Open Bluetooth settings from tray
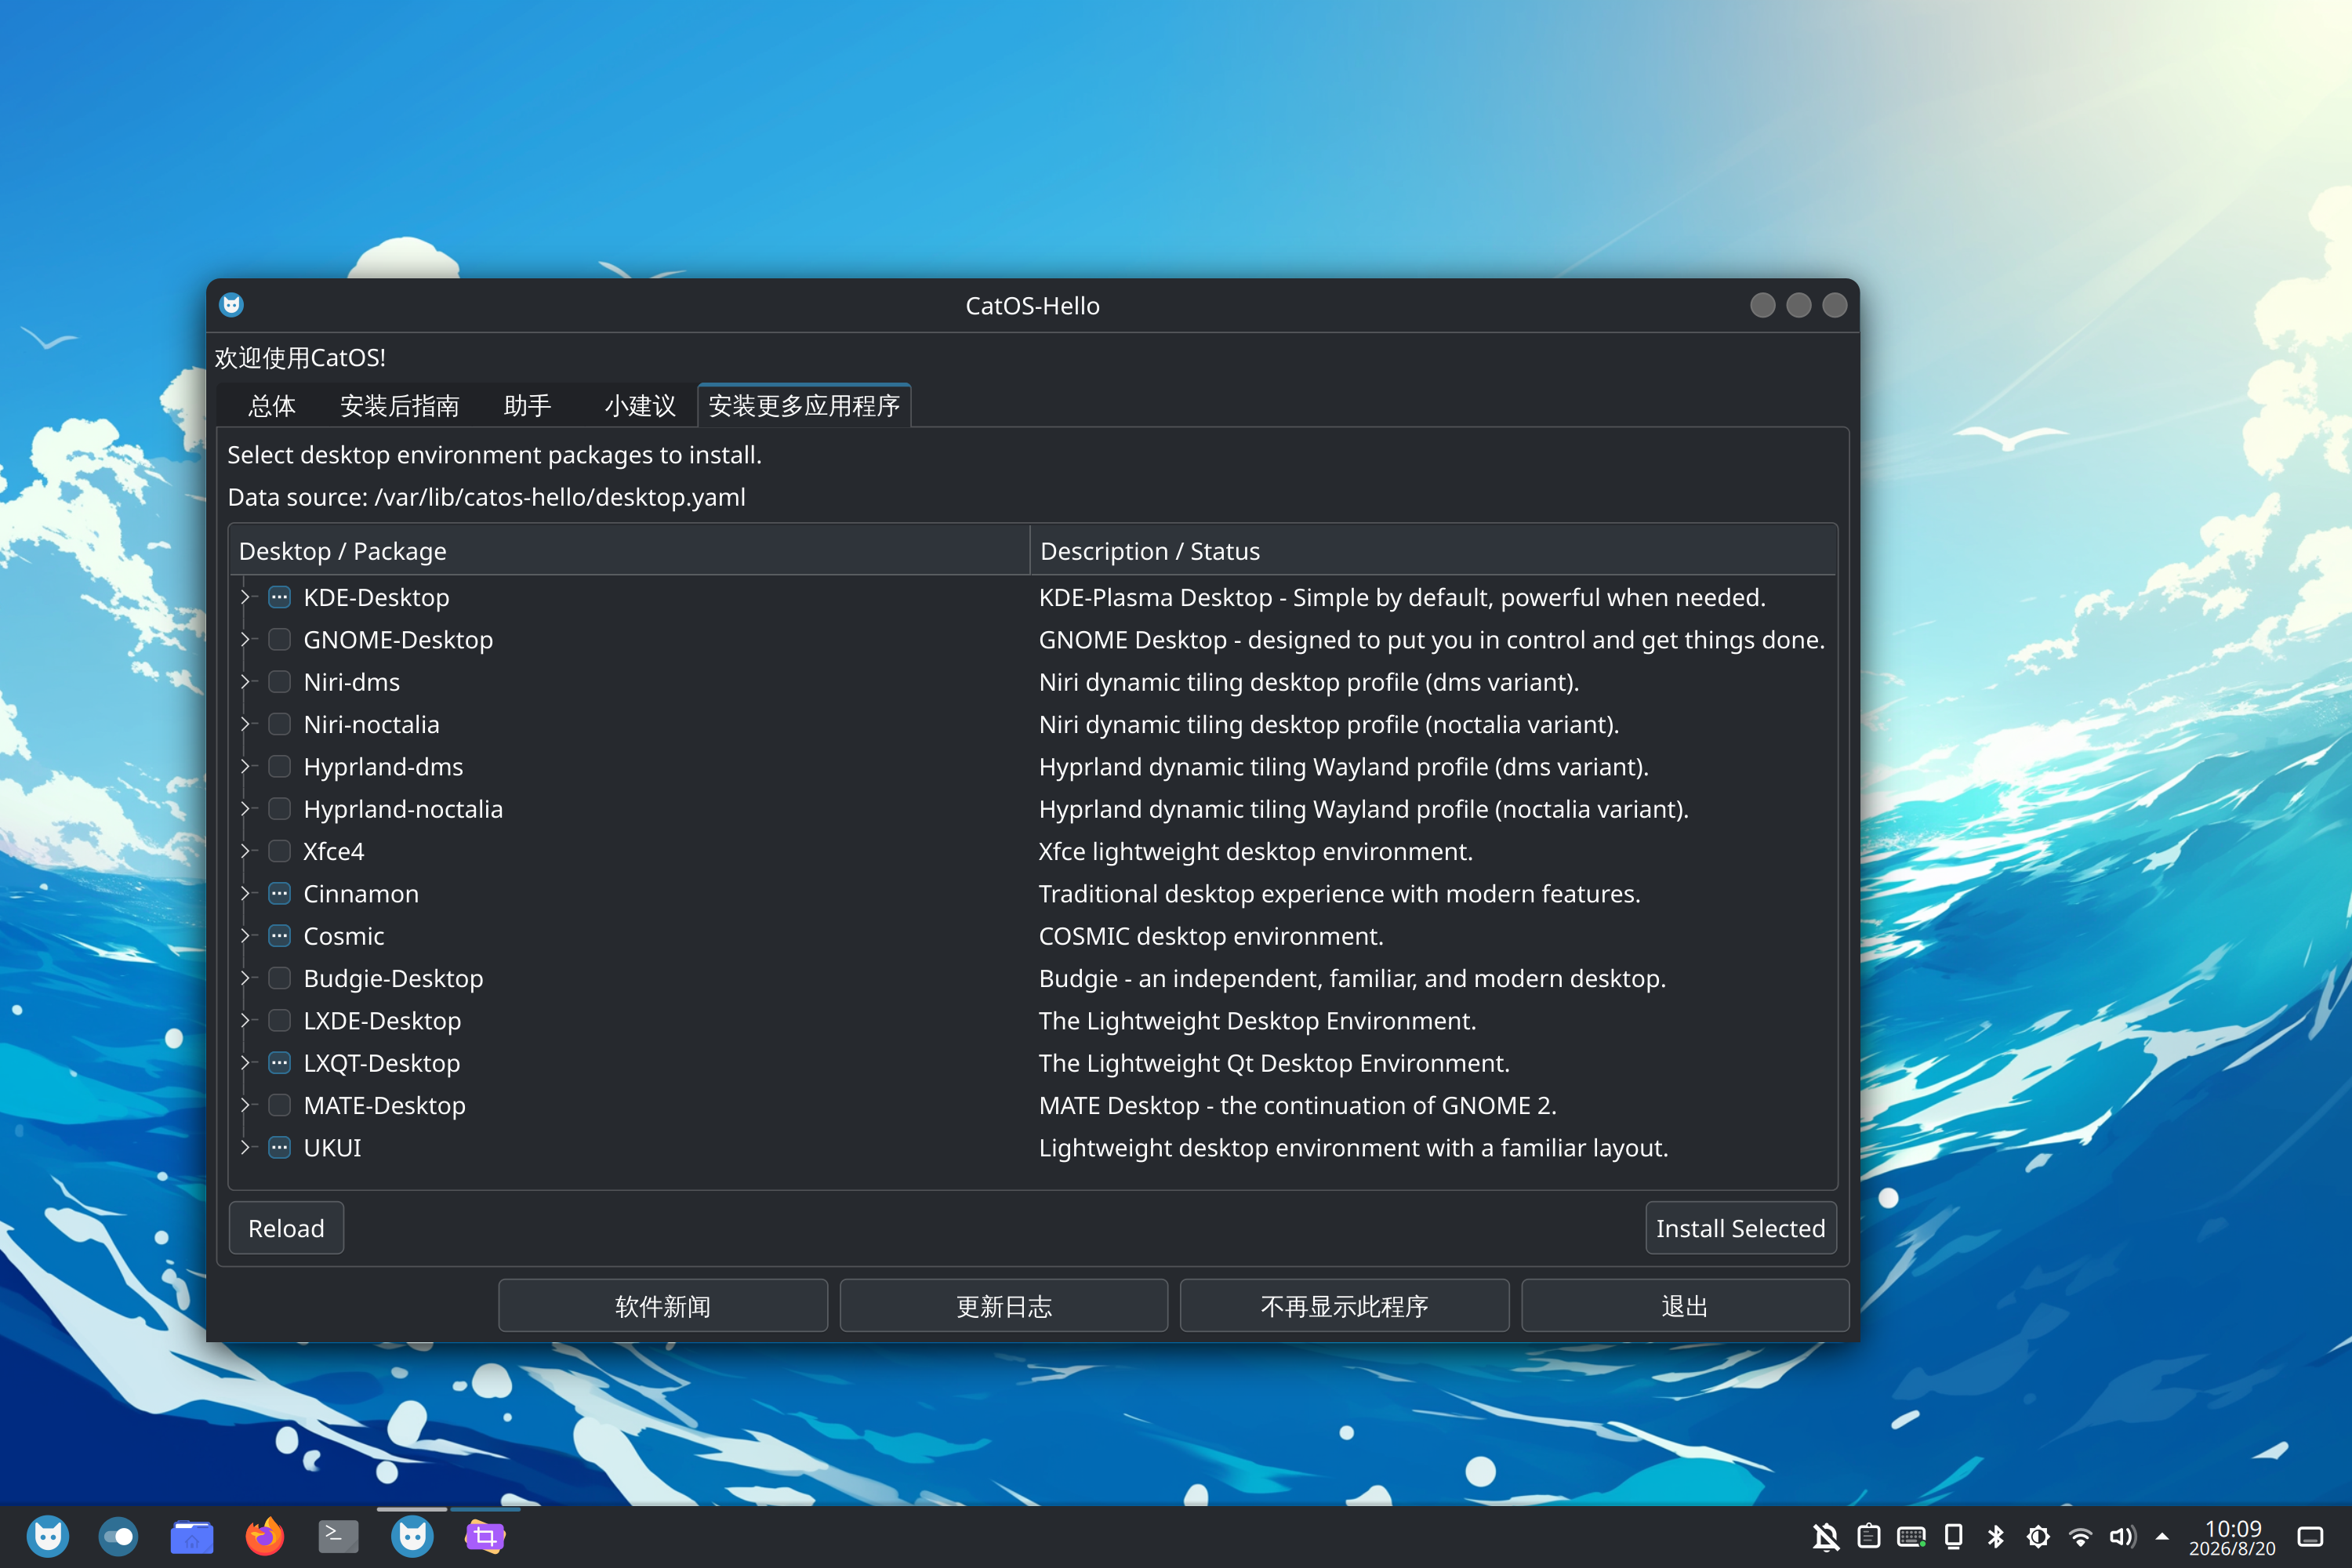The image size is (2352, 1568). pos(1995,1537)
